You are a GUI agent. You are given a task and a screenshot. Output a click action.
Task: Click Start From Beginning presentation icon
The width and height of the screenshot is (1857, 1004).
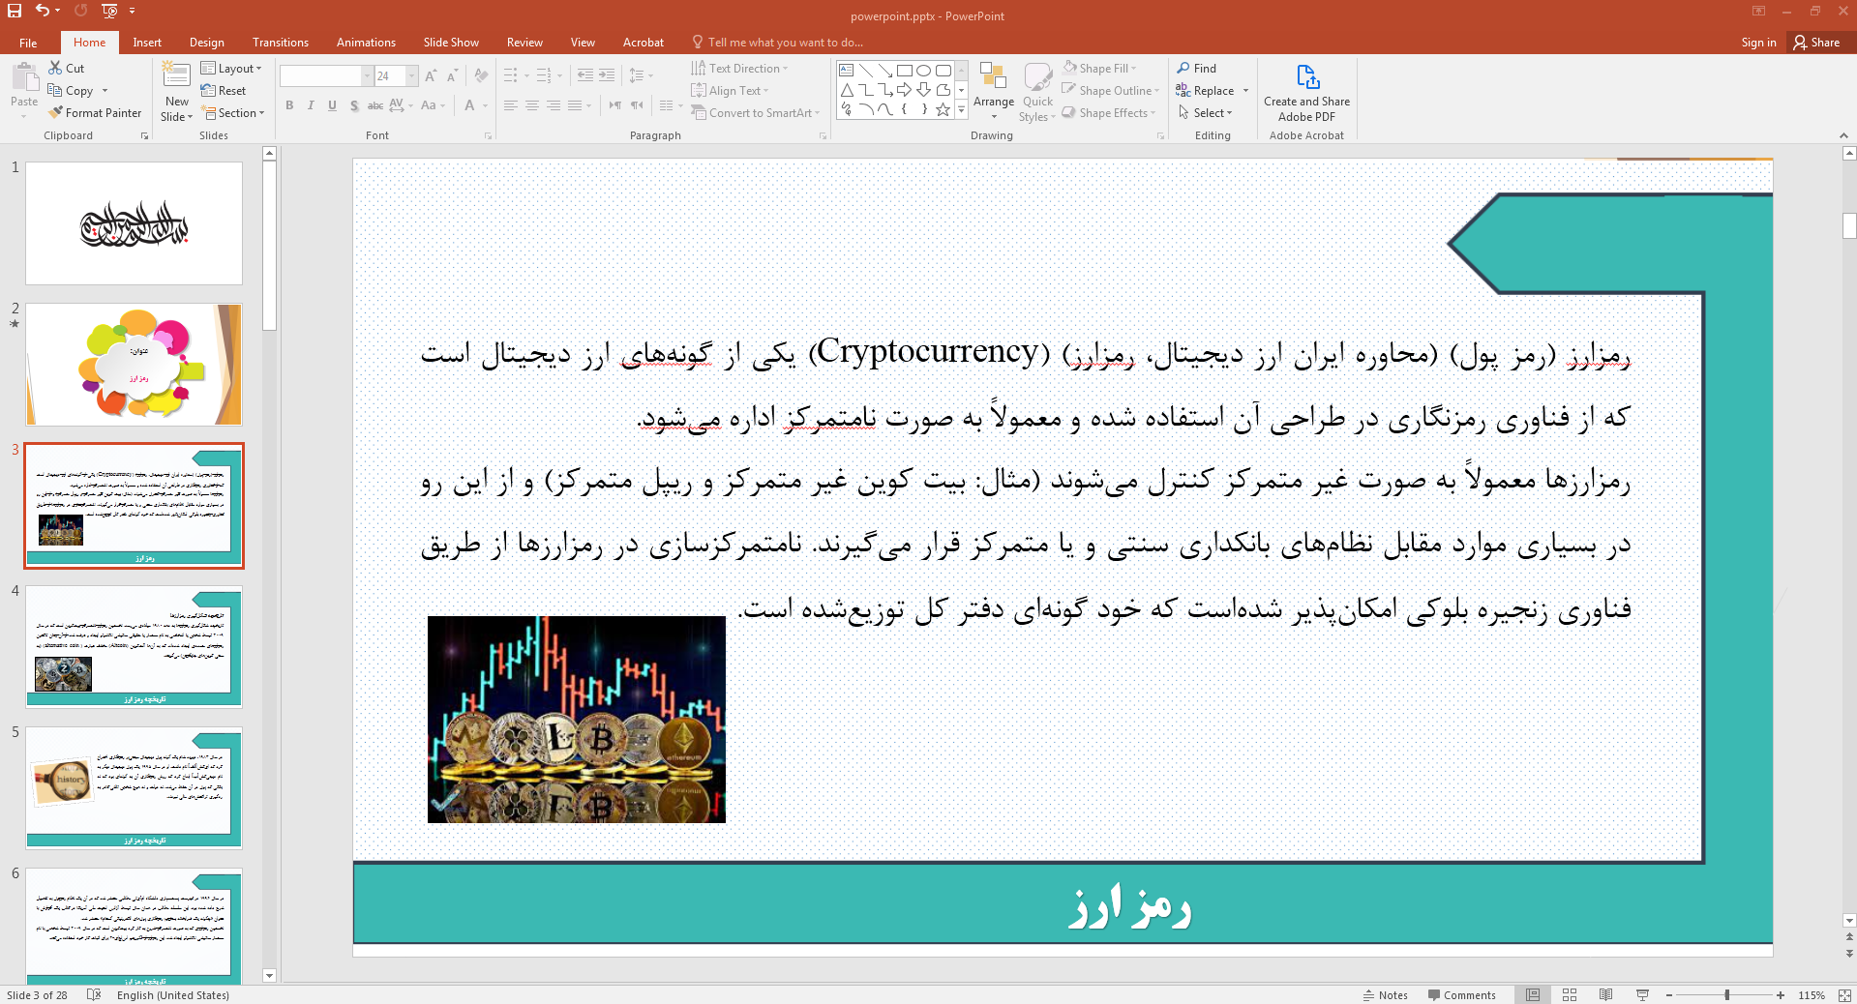coord(109,11)
